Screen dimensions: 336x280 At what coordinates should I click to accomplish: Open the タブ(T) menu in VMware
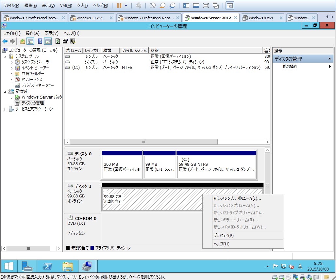(82, 5)
